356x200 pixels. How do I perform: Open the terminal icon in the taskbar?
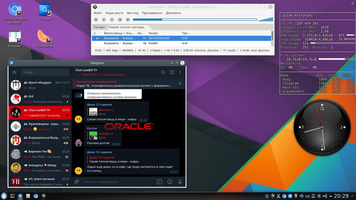point(12,196)
